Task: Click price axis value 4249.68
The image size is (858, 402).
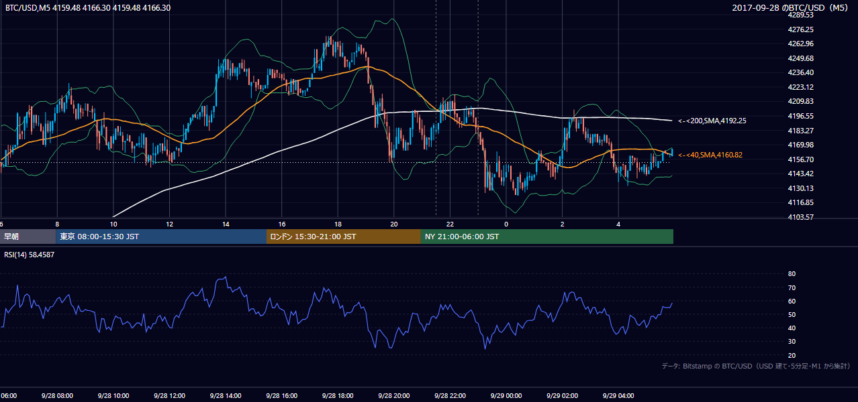Action: point(801,58)
